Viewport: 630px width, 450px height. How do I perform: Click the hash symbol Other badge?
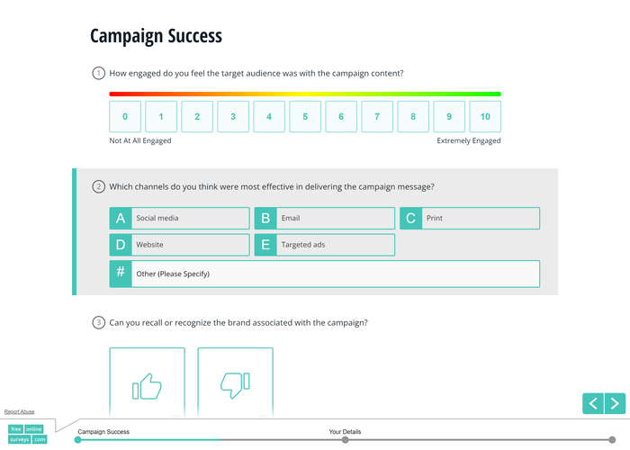121,274
